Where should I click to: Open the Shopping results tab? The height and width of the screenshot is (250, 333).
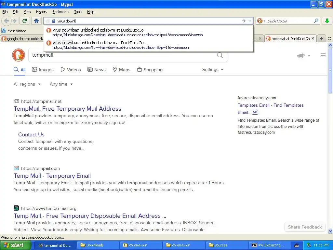[150, 70]
